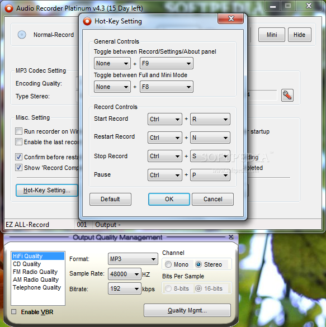The image size is (326, 327).
Task: Click the Hot-Key Setting dialog title icon
Action: [x=87, y=21]
